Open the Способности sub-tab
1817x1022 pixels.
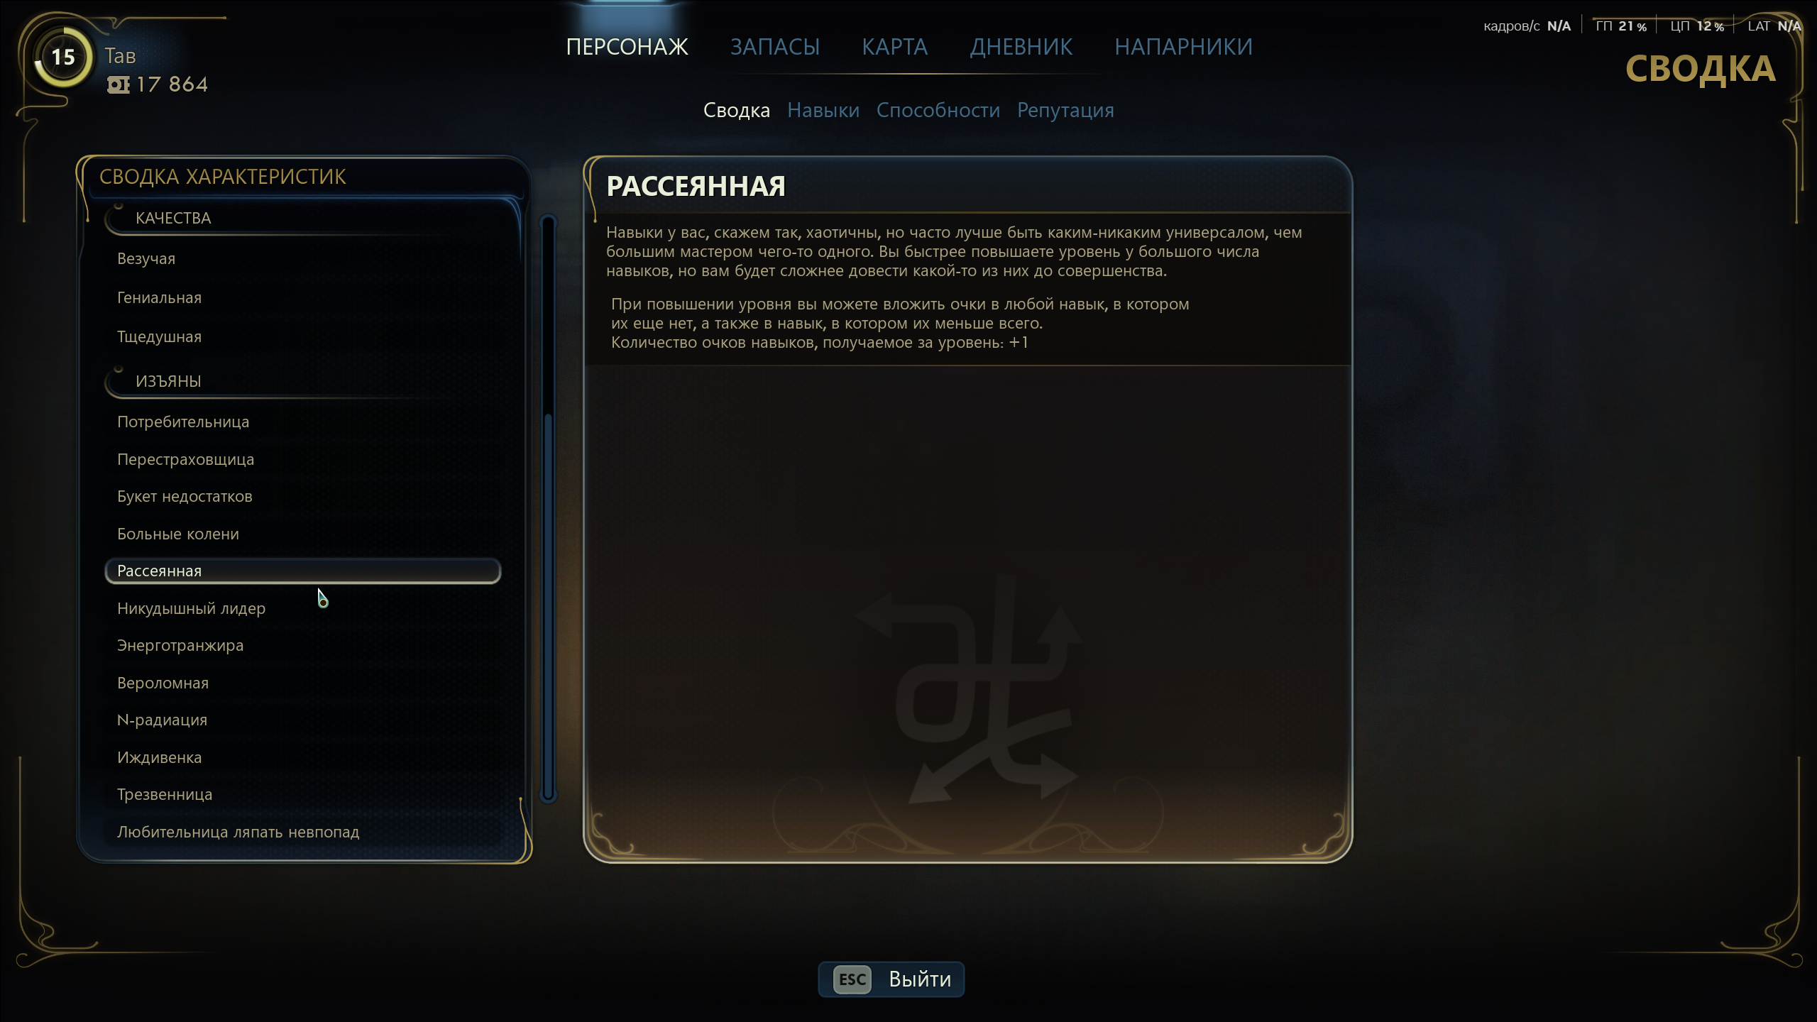pyautogui.click(x=938, y=111)
